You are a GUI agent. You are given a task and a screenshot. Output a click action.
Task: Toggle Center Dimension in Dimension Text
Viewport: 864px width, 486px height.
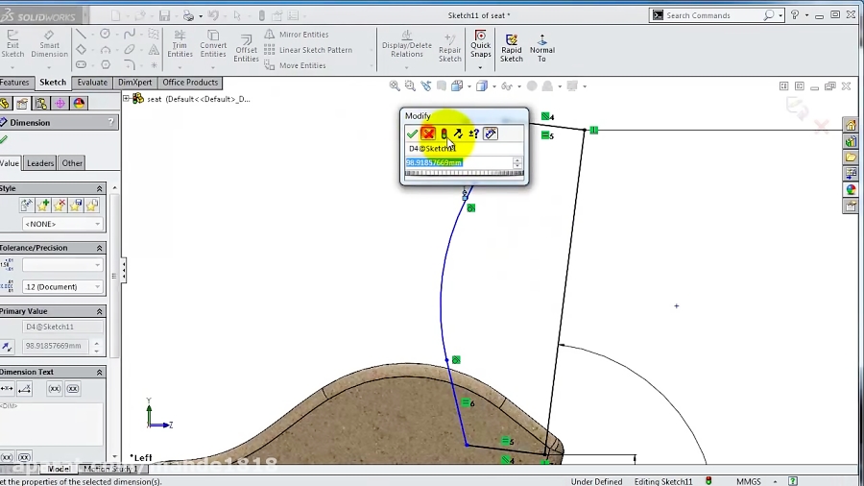point(7,388)
